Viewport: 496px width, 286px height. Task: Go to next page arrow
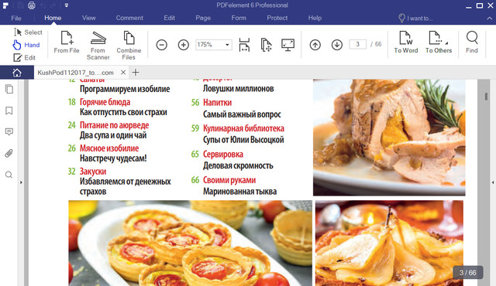click(x=337, y=45)
